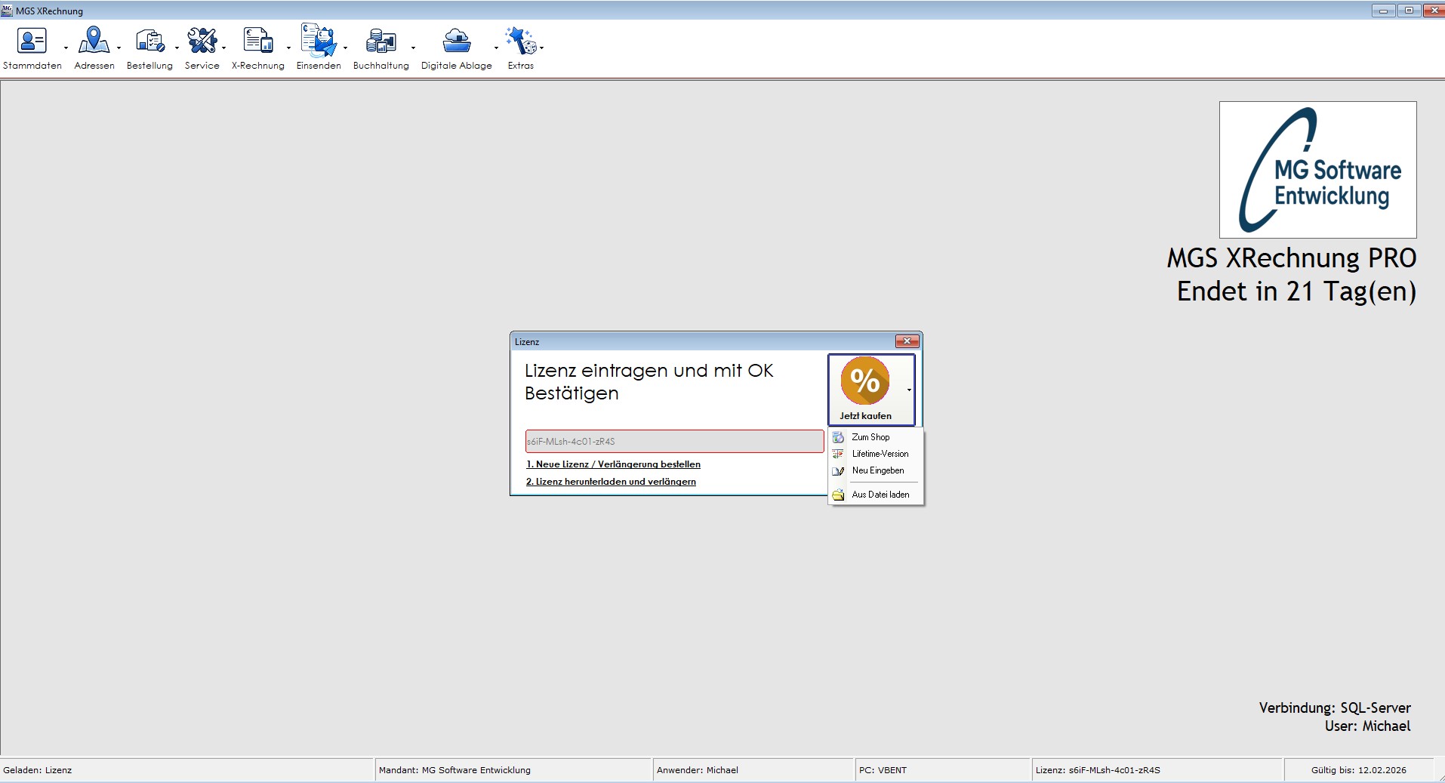Select the Service tools icon
1445x783 pixels.
click(x=202, y=42)
